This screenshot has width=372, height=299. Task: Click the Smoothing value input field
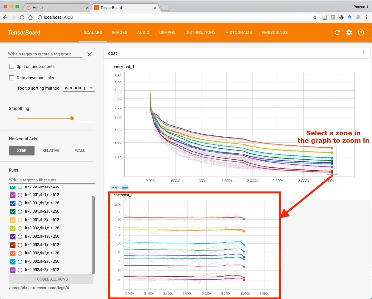coord(85,118)
